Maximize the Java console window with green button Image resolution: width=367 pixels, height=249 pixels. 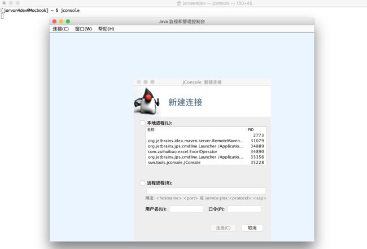[68, 21]
